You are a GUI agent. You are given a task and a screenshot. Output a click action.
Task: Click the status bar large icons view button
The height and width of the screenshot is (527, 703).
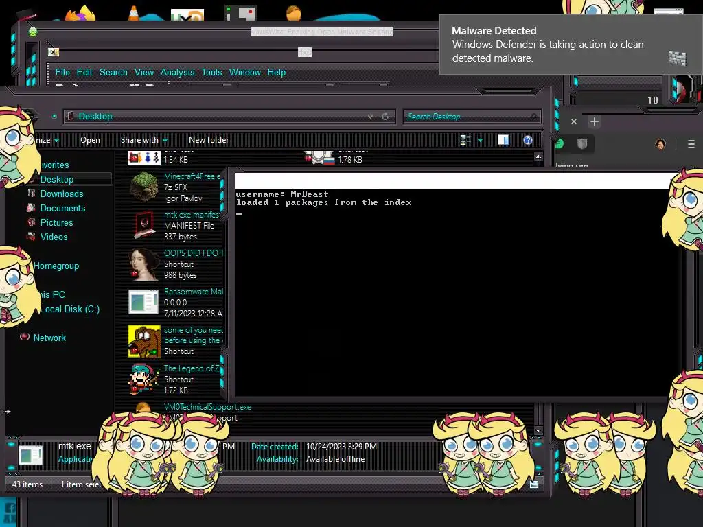coord(534,484)
